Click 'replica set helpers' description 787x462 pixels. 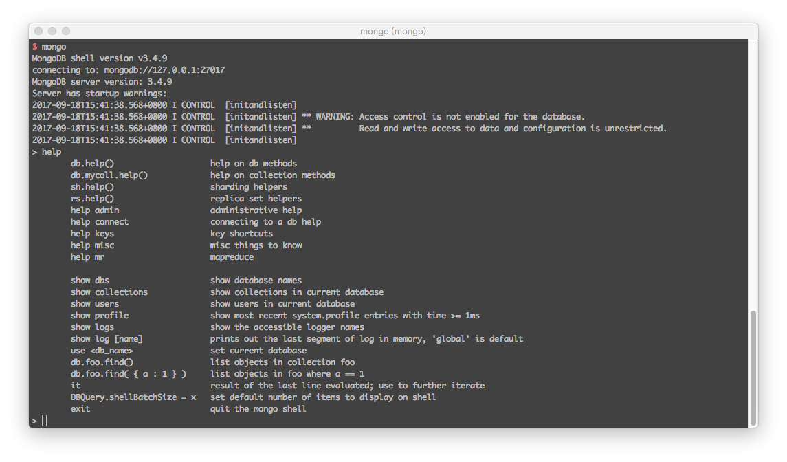(256, 199)
